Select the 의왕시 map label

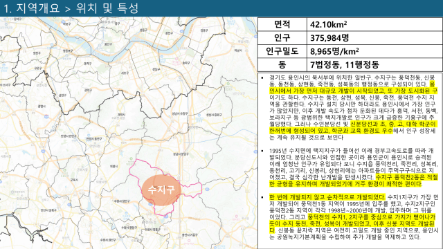pos(114,167)
